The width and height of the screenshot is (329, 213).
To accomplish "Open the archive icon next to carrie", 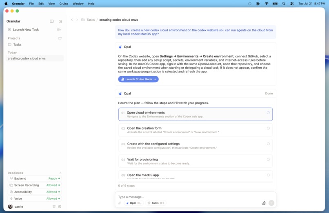I will (54, 206).
